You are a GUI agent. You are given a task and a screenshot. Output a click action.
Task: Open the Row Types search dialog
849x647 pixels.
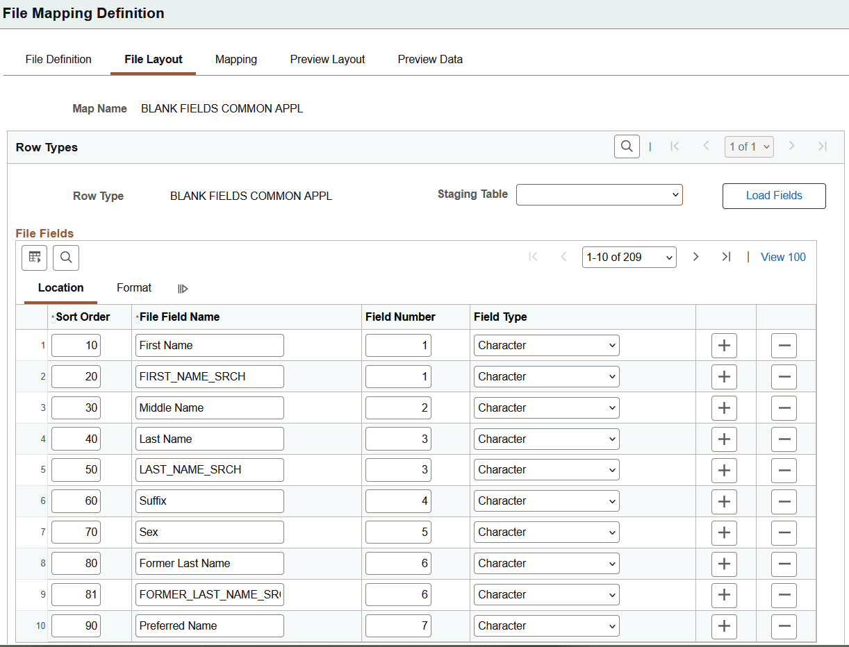pos(626,146)
